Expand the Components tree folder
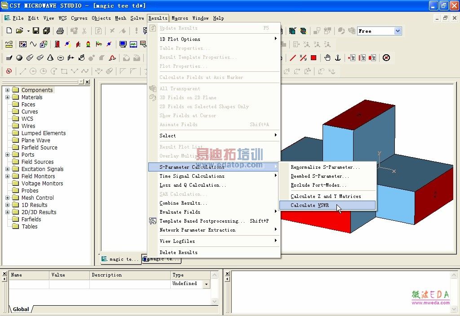 click(x=8, y=90)
